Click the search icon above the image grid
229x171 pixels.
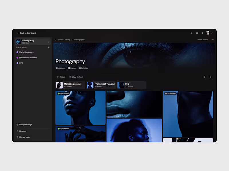coord(204,77)
